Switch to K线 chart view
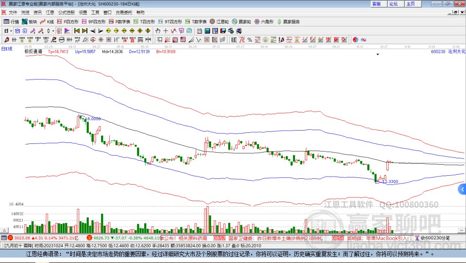 (47, 22)
